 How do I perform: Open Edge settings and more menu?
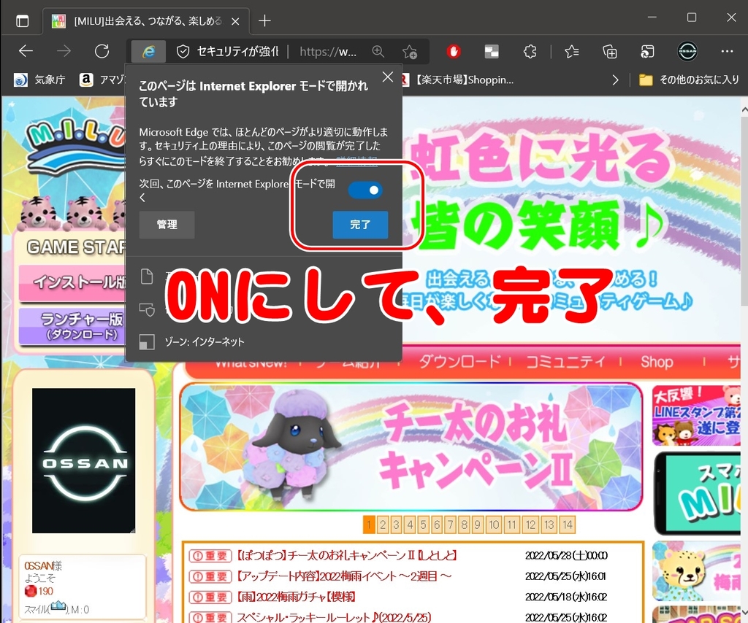pyautogui.click(x=727, y=51)
